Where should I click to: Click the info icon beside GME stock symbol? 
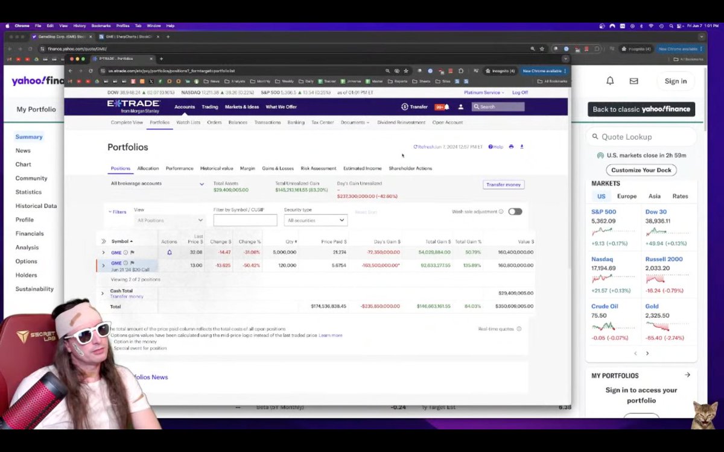click(x=125, y=252)
